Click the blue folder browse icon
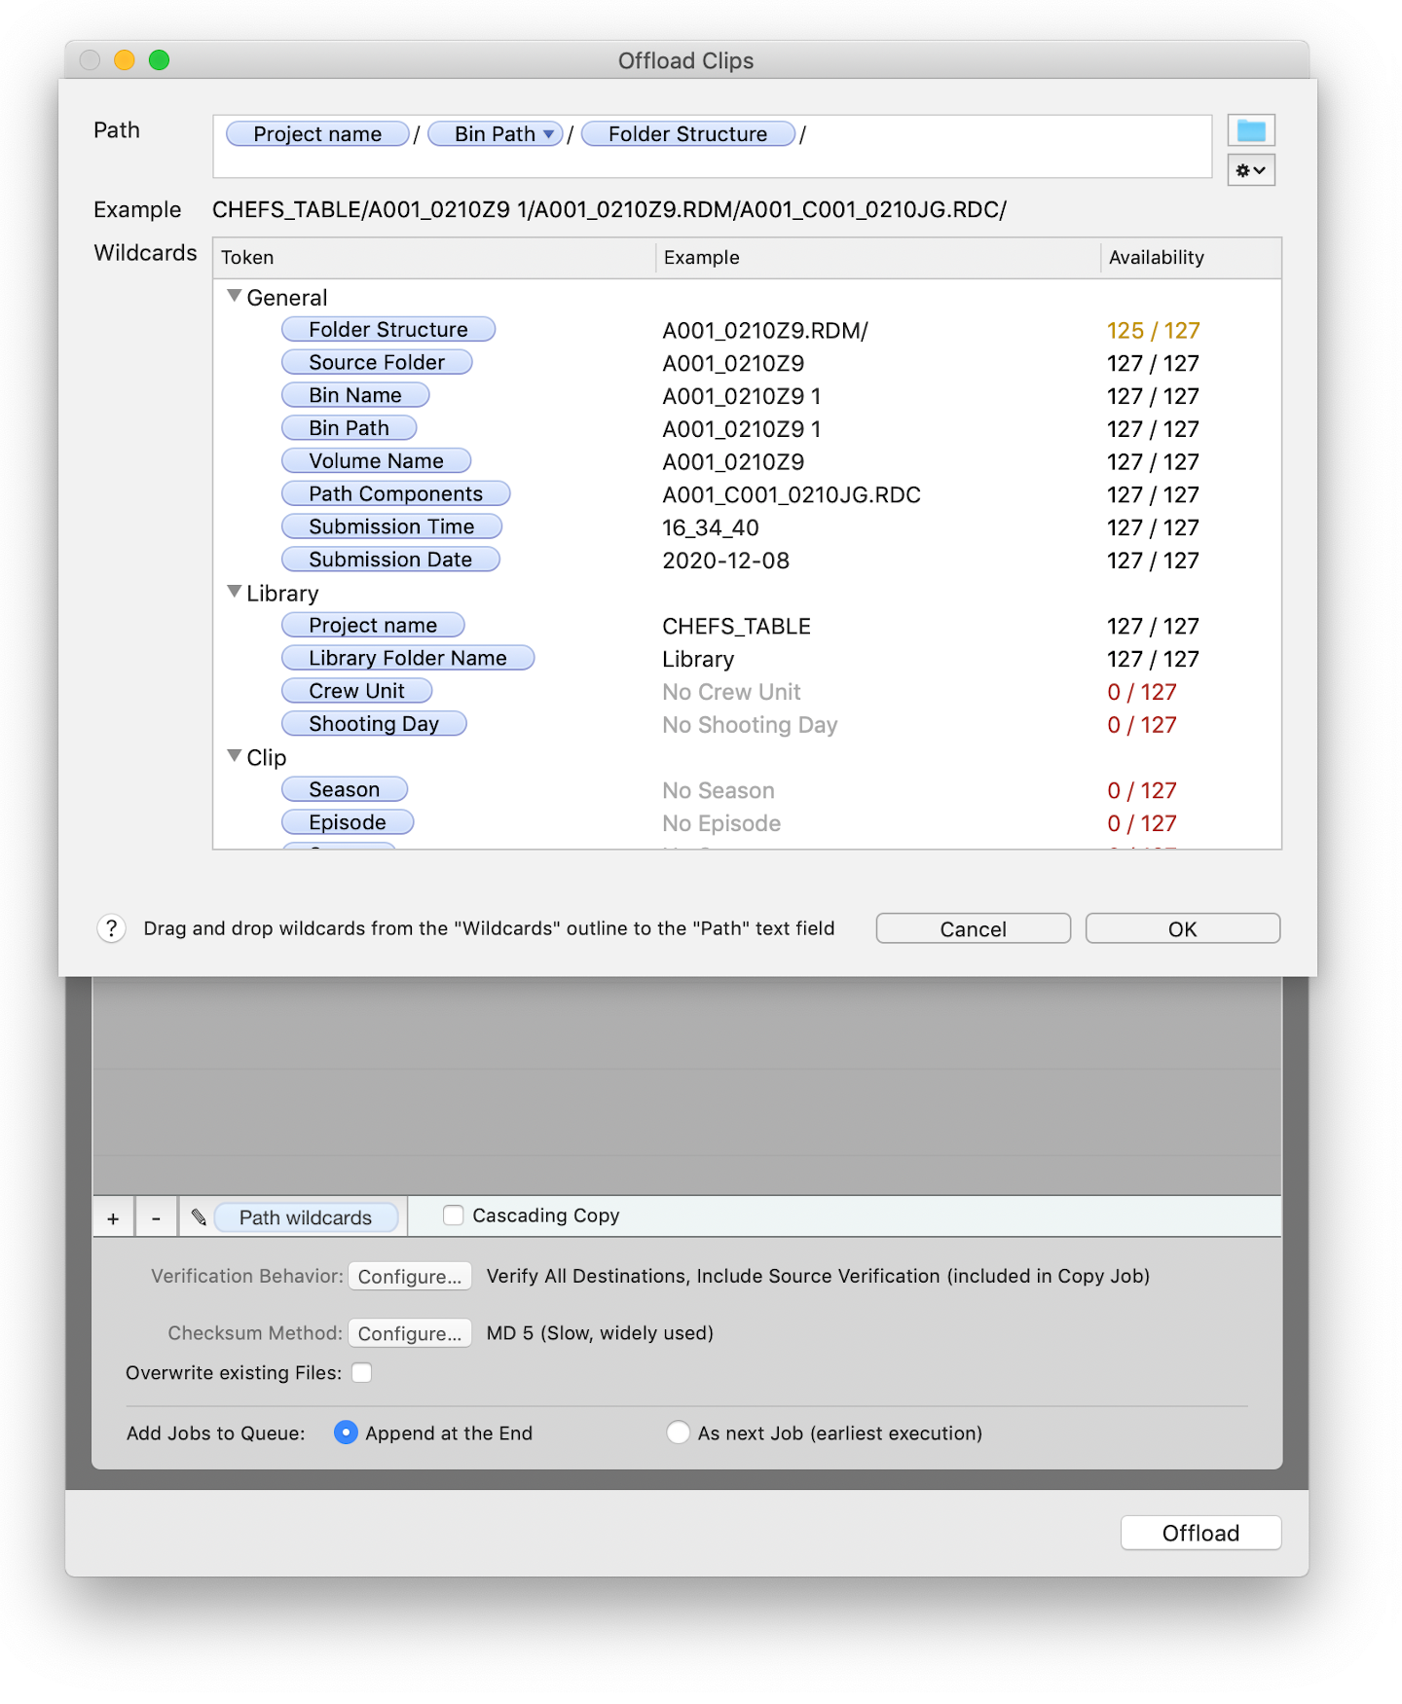Viewport: 1402px width, 1704px height. pyautogui.click(x=1251, y=130)
